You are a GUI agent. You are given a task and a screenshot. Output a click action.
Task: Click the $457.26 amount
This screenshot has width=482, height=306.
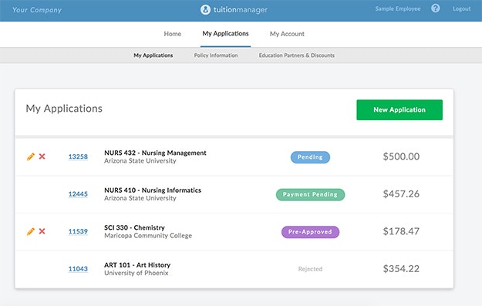[x=401, y=194]
